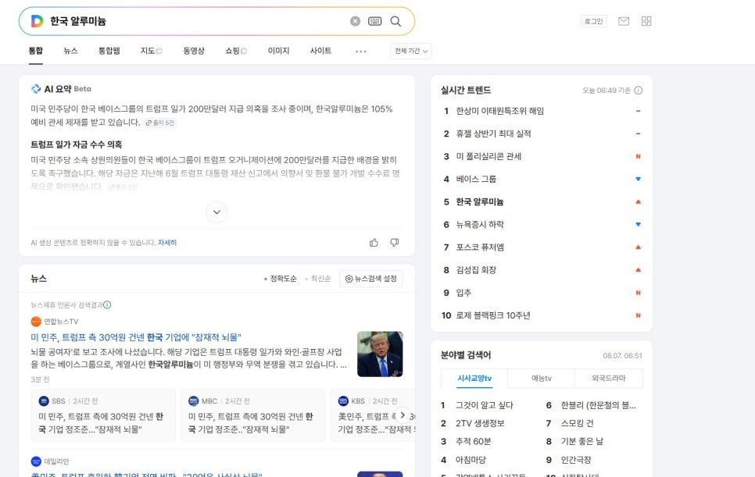Select the 시사교양tv category tab

point(474,379)
